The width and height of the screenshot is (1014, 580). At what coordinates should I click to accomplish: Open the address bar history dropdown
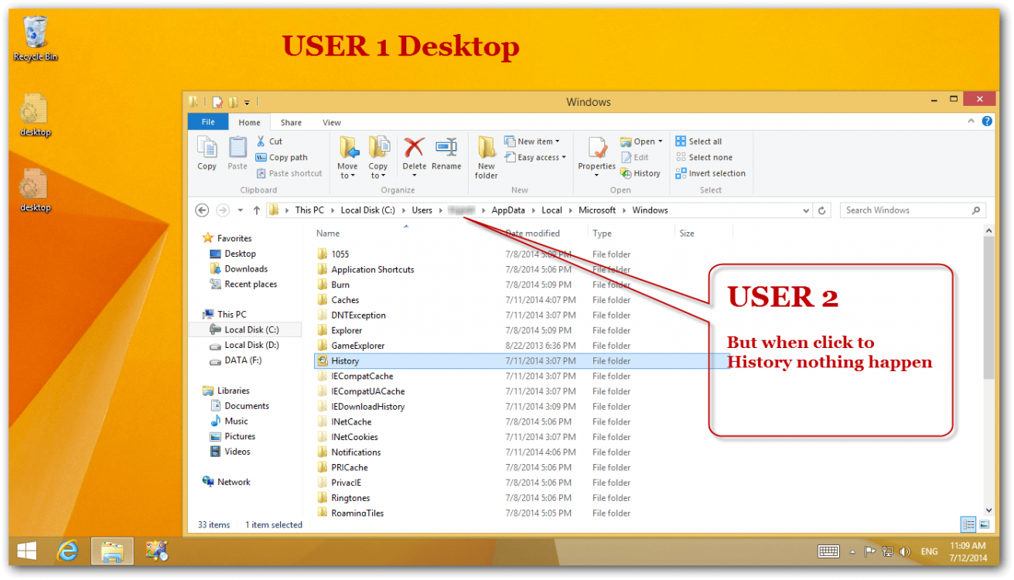(x=806, y=210)
